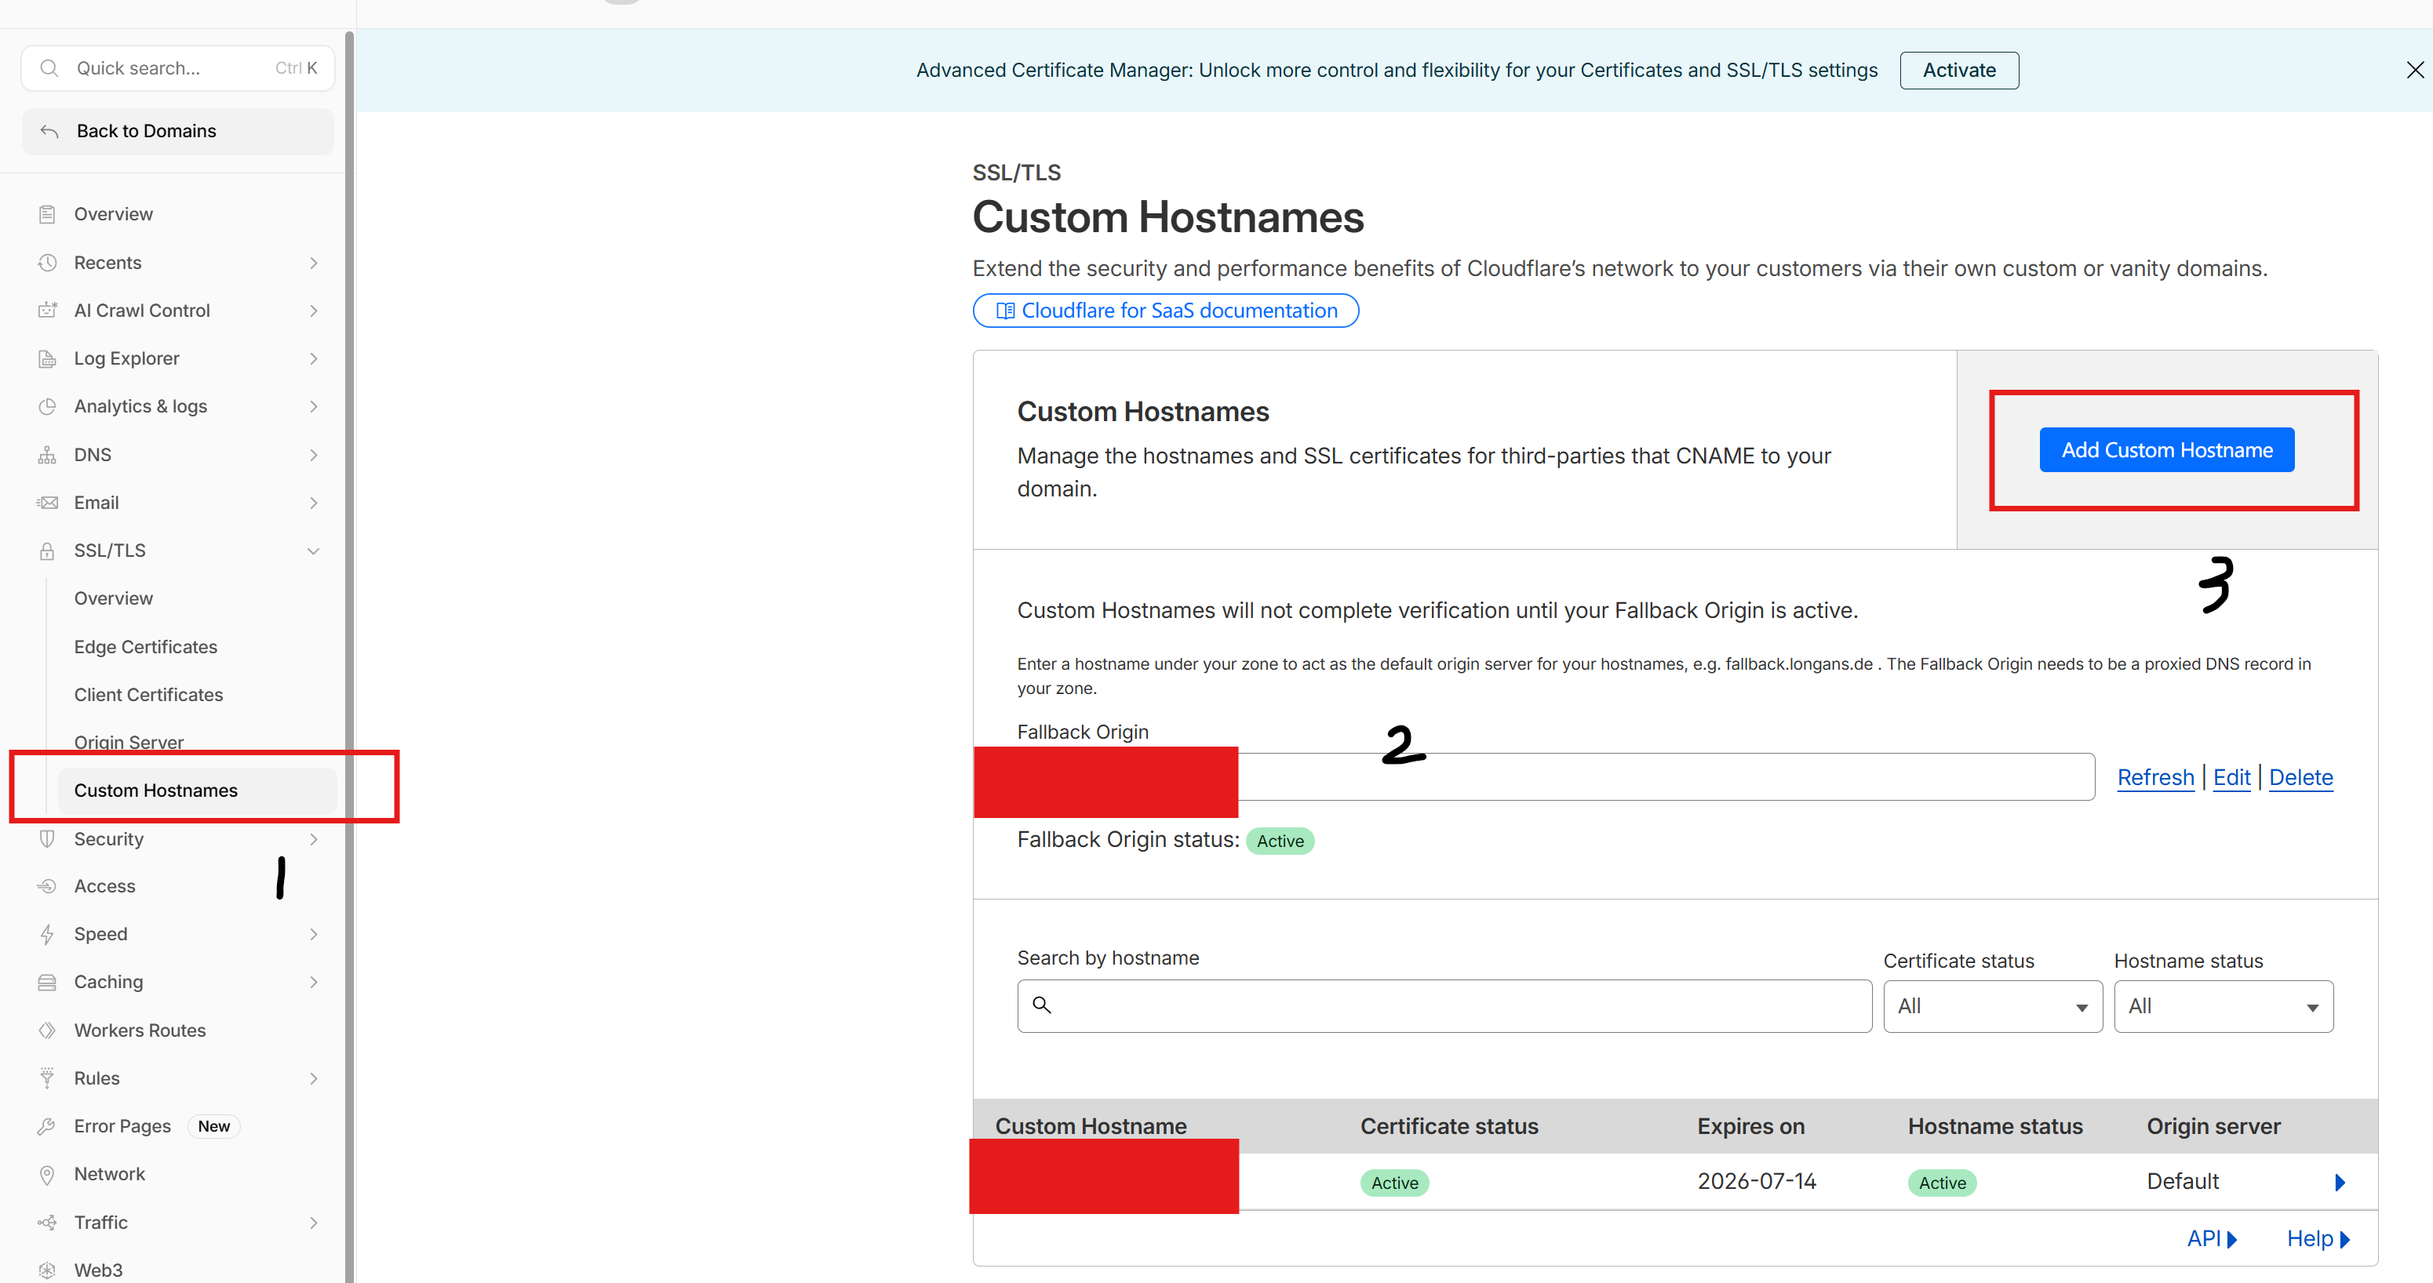Select Client Certificates in sidebar
Screen dimensions: 2433x1283
coord(148,695)
